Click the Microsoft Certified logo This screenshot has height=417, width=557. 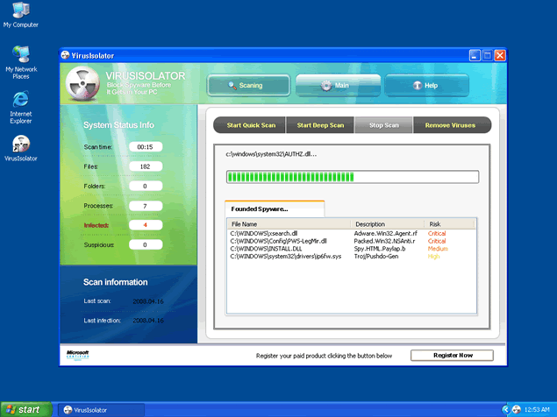click(77, 355)
